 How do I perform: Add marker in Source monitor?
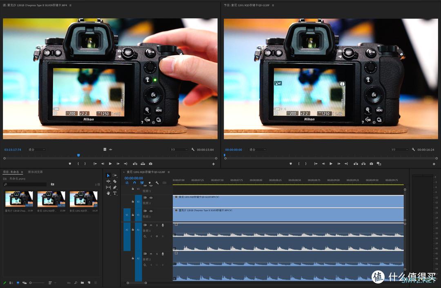[70, 164]
